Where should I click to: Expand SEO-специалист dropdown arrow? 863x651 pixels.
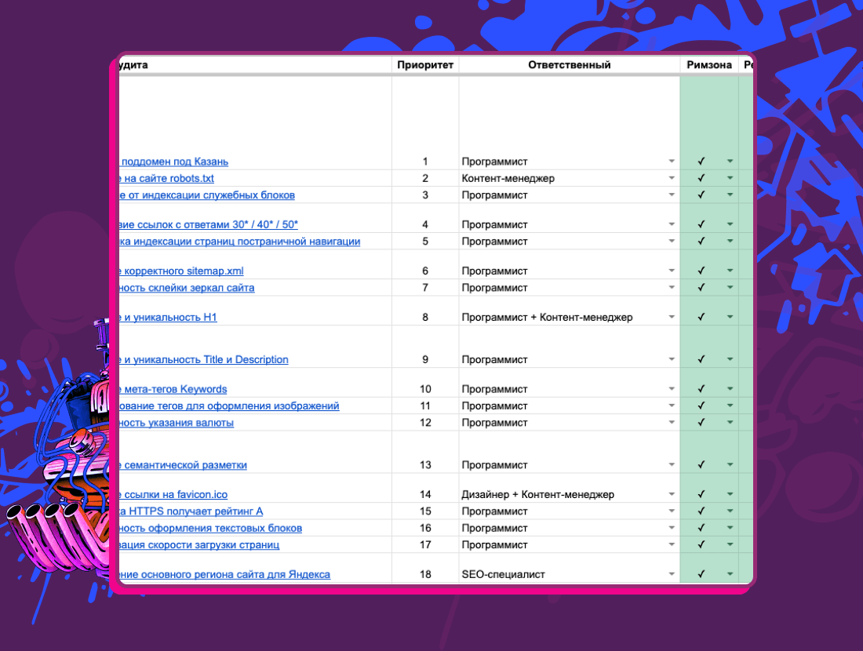672,574
